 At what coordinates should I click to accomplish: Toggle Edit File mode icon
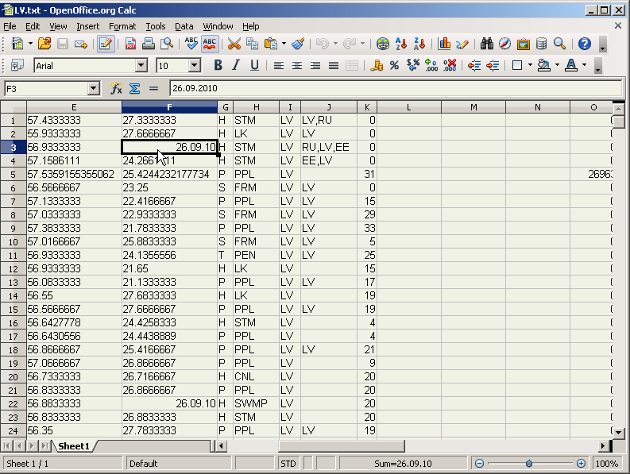(106, 44)
